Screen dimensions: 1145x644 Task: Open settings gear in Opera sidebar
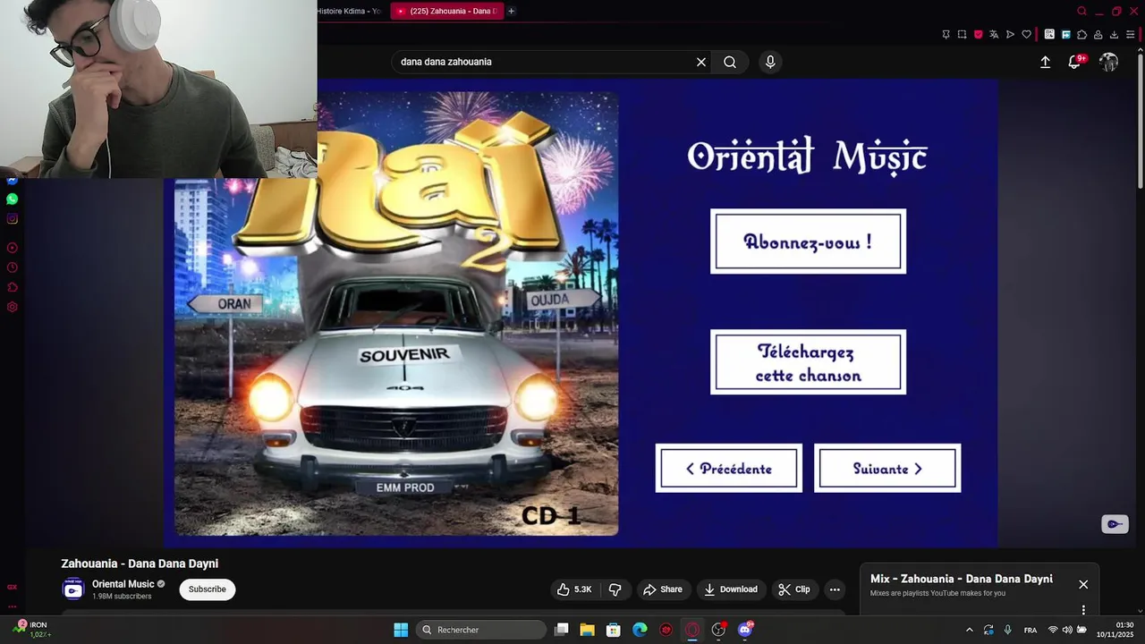pyautogui.click(x=12, y=307)
